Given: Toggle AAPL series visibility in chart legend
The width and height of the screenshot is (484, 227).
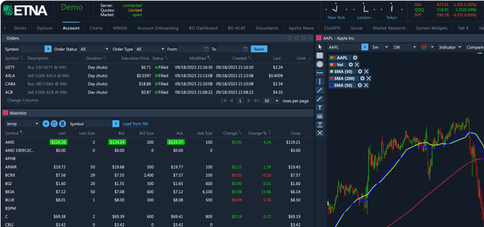Looking at the screenshot, I should (332, 58).
